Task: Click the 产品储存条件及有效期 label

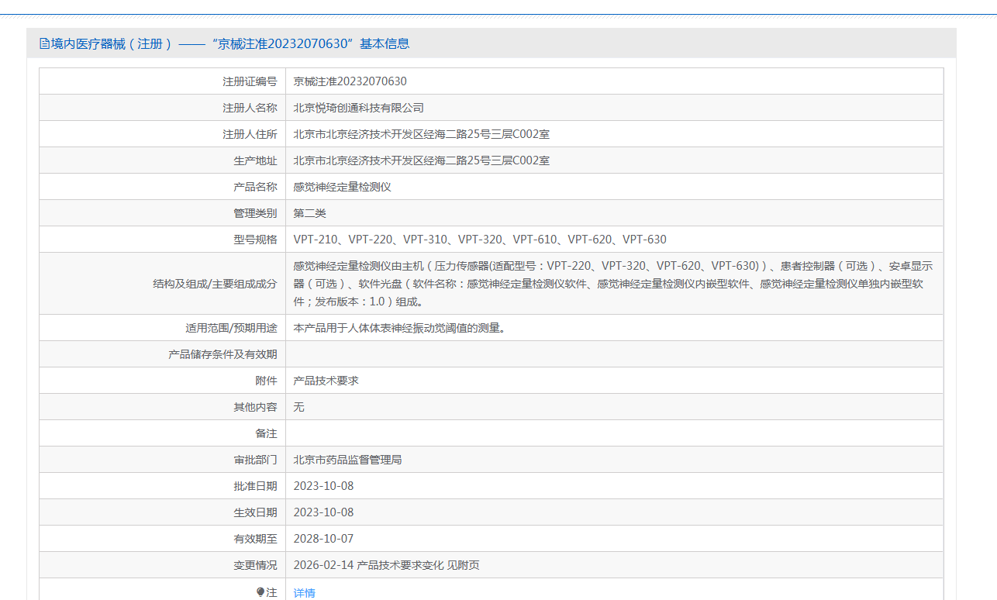Action: click(x=223, y=354)
